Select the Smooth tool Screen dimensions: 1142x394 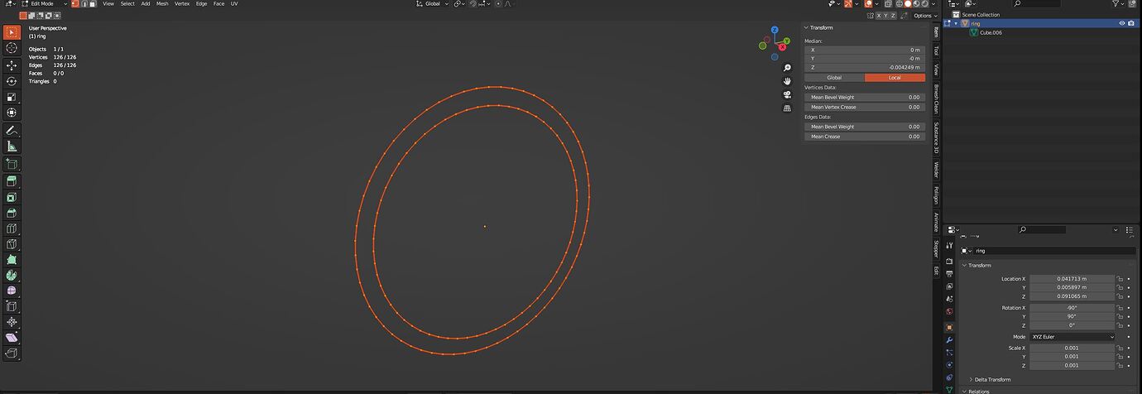[x=12, y=291]
